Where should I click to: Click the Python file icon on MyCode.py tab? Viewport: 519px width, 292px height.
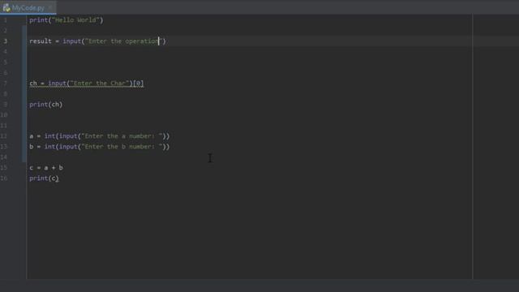pyautogui.click(x=6, y=7)
